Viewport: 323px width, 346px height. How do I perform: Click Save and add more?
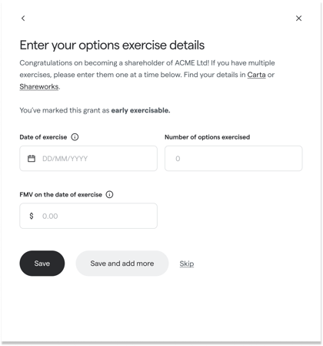[x=122, y=264]
